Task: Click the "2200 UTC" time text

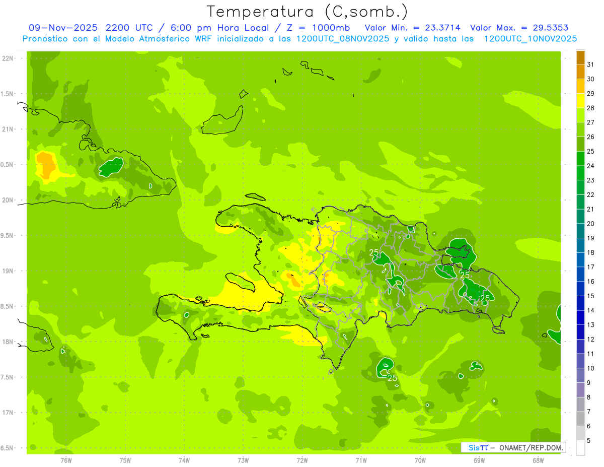Action: coord(130,28)
